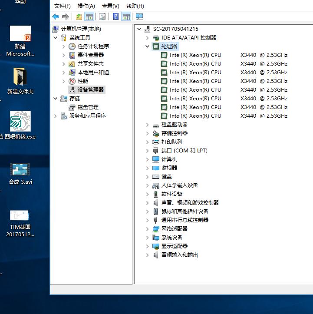Viewport: 313px width, 314px height.
Task: Toggle the Show/Hide Action Pane icon
Action: 126,17
